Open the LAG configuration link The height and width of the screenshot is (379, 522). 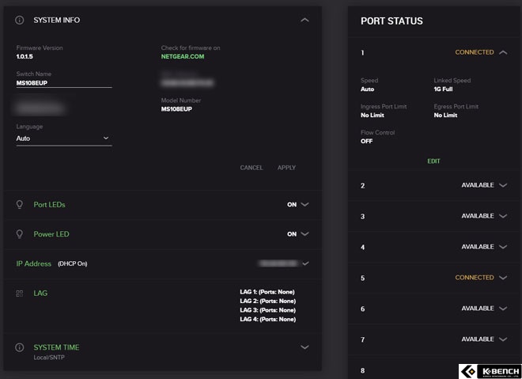(x=40, y=294)
